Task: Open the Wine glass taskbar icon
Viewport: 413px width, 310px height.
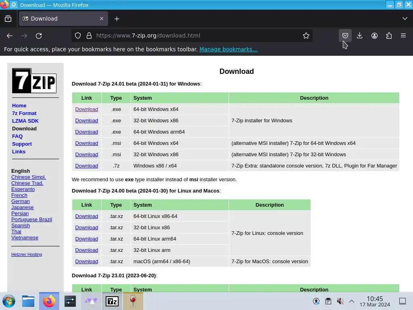Action: point(133,301)
